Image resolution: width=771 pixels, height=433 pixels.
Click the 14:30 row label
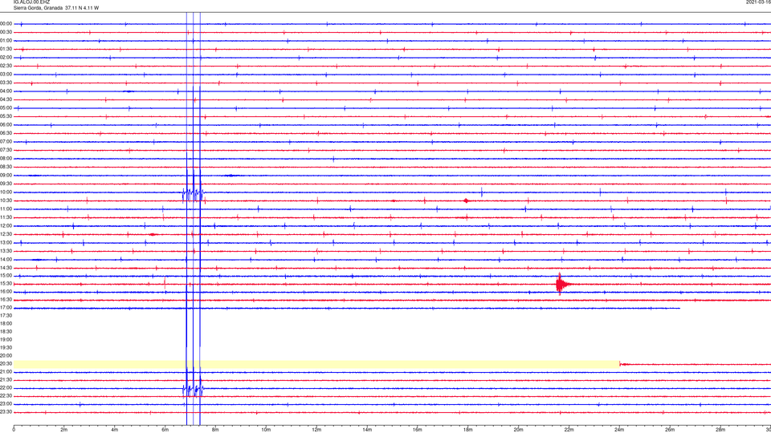click(x=6, y=268)
